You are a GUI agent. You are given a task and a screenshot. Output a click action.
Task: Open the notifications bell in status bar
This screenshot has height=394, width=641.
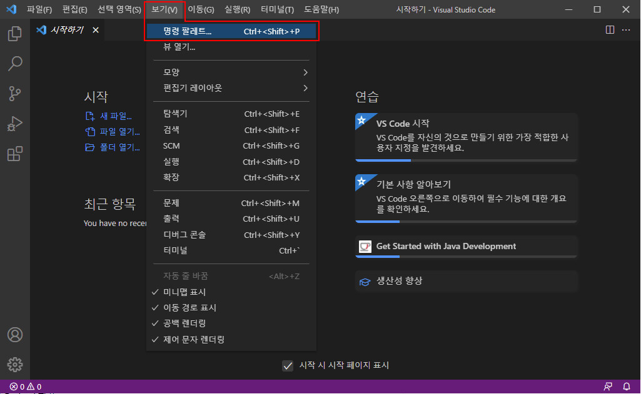click(x=626, y=387)
